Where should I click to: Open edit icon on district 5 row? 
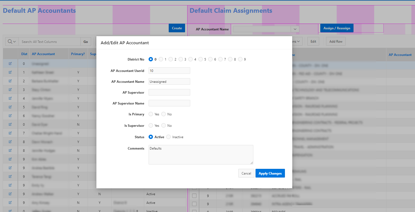(x=10, y=107)
